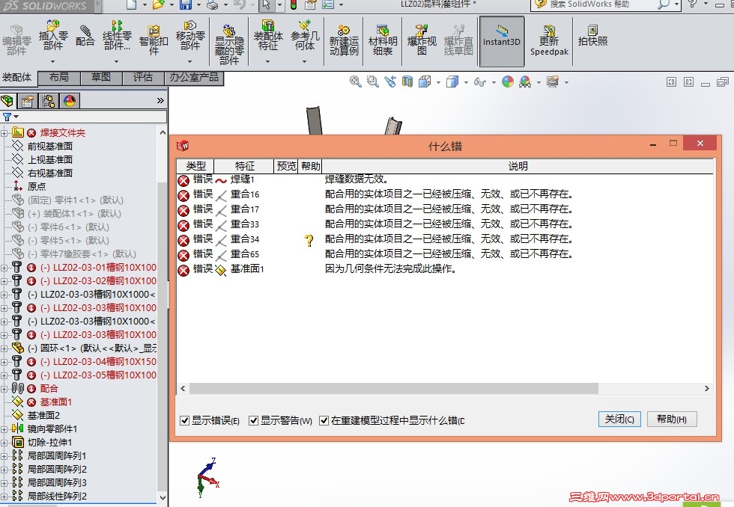Click the horizontal scrollbar in the 什么错 dialog
734x507 pixels.
tap(395, 388)
